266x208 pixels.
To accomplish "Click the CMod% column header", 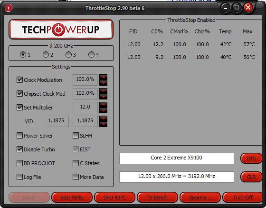I will (180, 31).
